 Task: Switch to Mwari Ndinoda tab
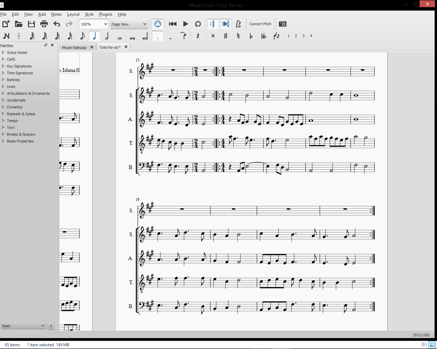(74, 47)
